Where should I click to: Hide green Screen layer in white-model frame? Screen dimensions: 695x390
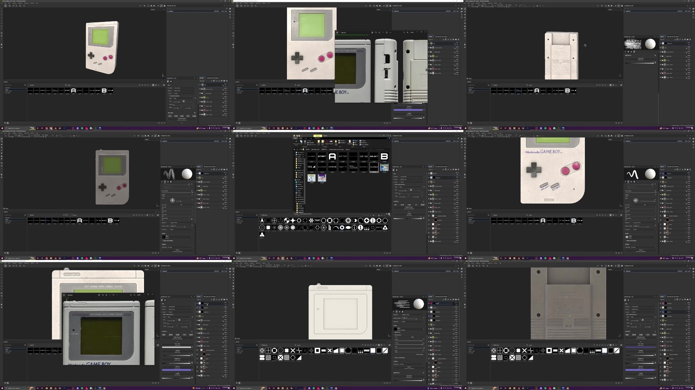429,338
